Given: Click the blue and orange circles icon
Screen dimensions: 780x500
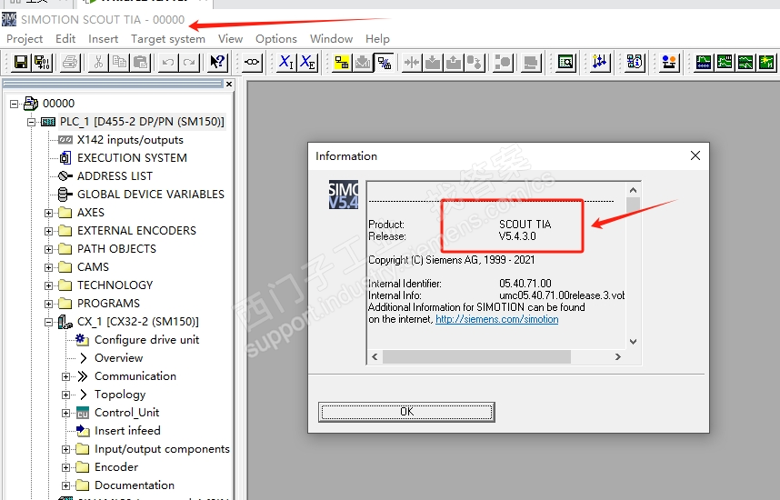Looking at the screenshot, I should 669,62.
